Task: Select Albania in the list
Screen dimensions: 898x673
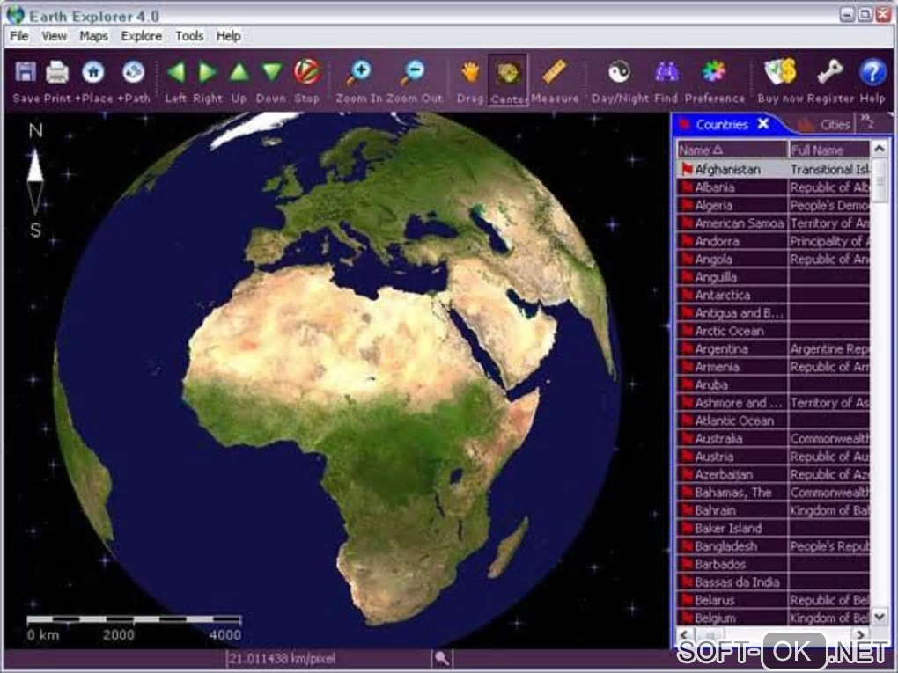Action: pos(773,187)
